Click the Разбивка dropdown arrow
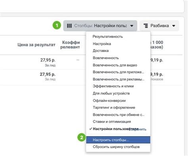The image size is (188, 156). [174, 26]
